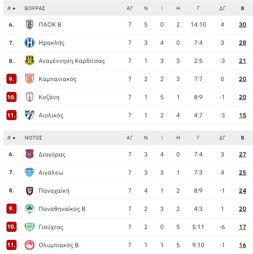Image resolution: width=253 pixels, height=254 pixels.
Task: Click the Γιούχτας green striped crest
Action: 29,227
